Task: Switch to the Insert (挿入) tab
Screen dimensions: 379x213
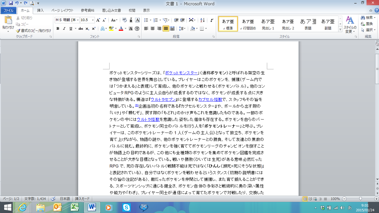Action: point(40,10)
